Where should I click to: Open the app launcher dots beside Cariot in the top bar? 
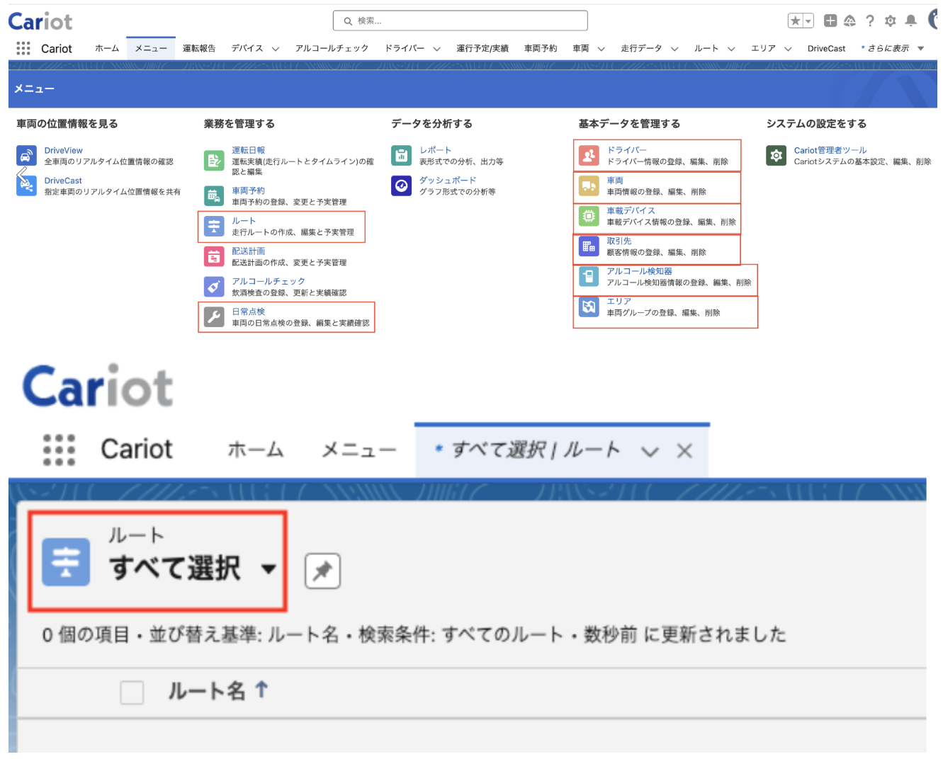(x=23, y=48)
